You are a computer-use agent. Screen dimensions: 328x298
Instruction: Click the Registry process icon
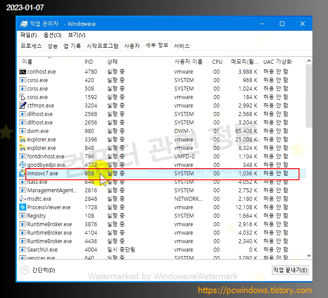click(x=23, y=216)
